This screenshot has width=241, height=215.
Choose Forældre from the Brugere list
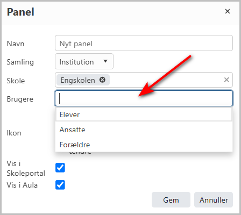[x=144, y=145]
